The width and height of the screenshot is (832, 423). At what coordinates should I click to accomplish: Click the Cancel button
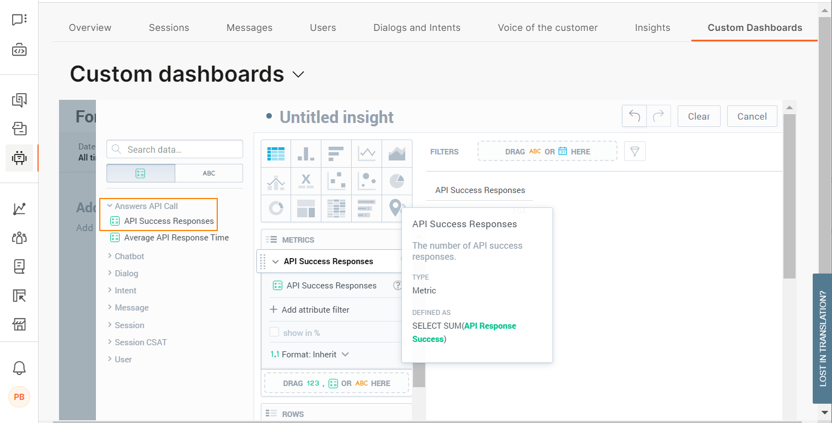click(752, 116)
